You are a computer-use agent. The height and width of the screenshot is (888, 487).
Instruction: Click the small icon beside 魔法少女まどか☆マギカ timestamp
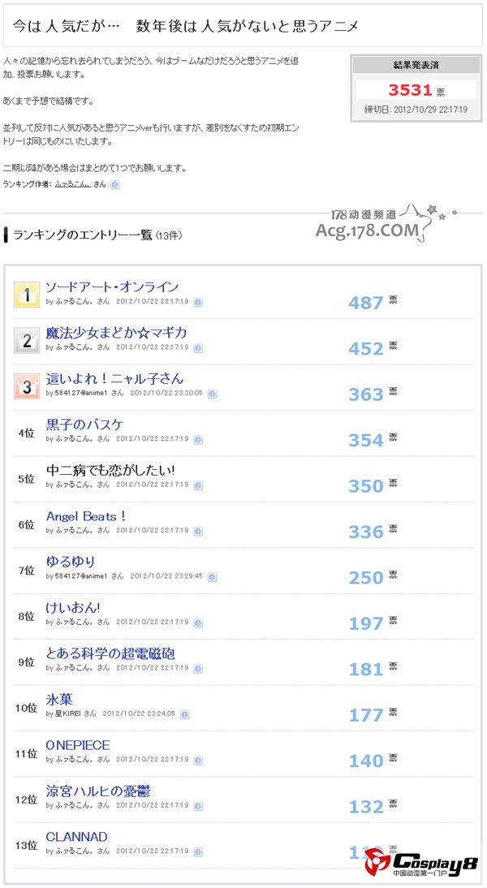[x=198, y=347]
